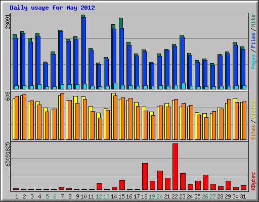This screenshot has width=259, height=202.
Task: Click the 'Daily usage for May 2012' title
Action: [52, 8]
